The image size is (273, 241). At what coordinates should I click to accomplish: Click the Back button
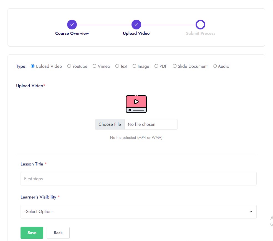[x=58, y=233]
